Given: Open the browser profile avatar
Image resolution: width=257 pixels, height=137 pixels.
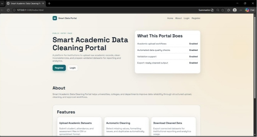Looking at the screenshot, I should click(x=235, y=10).
